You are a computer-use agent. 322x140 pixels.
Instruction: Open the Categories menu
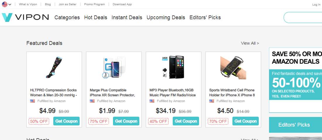click(67, 17)
